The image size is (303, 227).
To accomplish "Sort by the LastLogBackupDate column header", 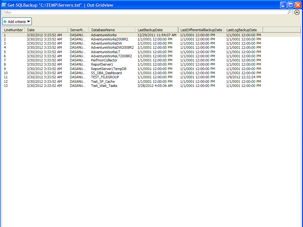I will [x=243, y=30].
